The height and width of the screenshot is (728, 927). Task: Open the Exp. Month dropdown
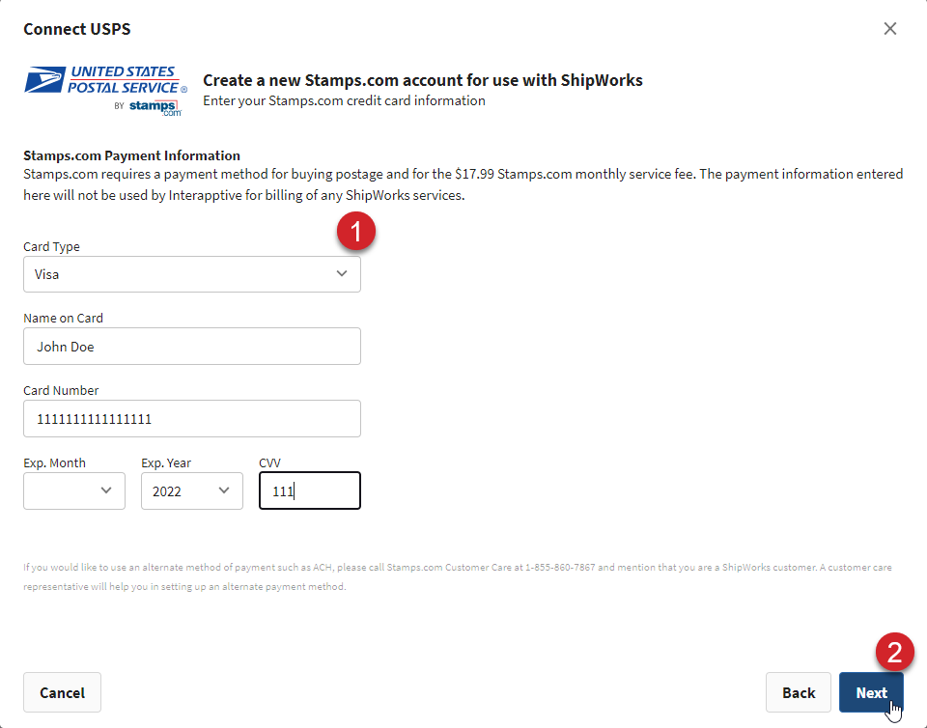tap(74, 491)
